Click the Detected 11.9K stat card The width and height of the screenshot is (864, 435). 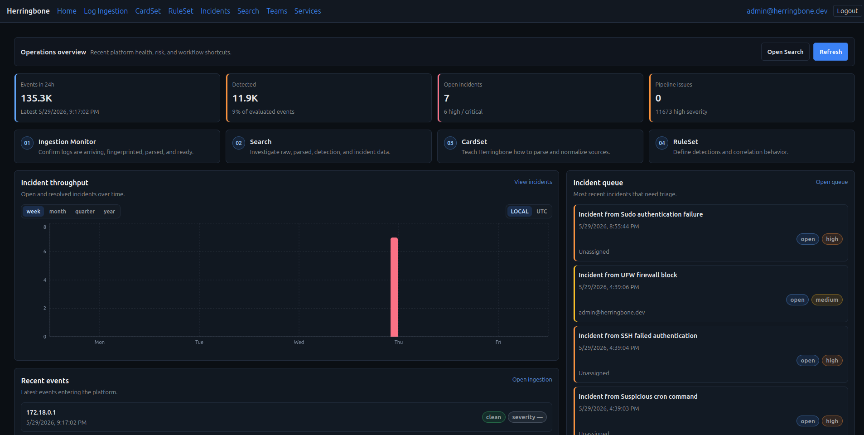click(328, 98)
